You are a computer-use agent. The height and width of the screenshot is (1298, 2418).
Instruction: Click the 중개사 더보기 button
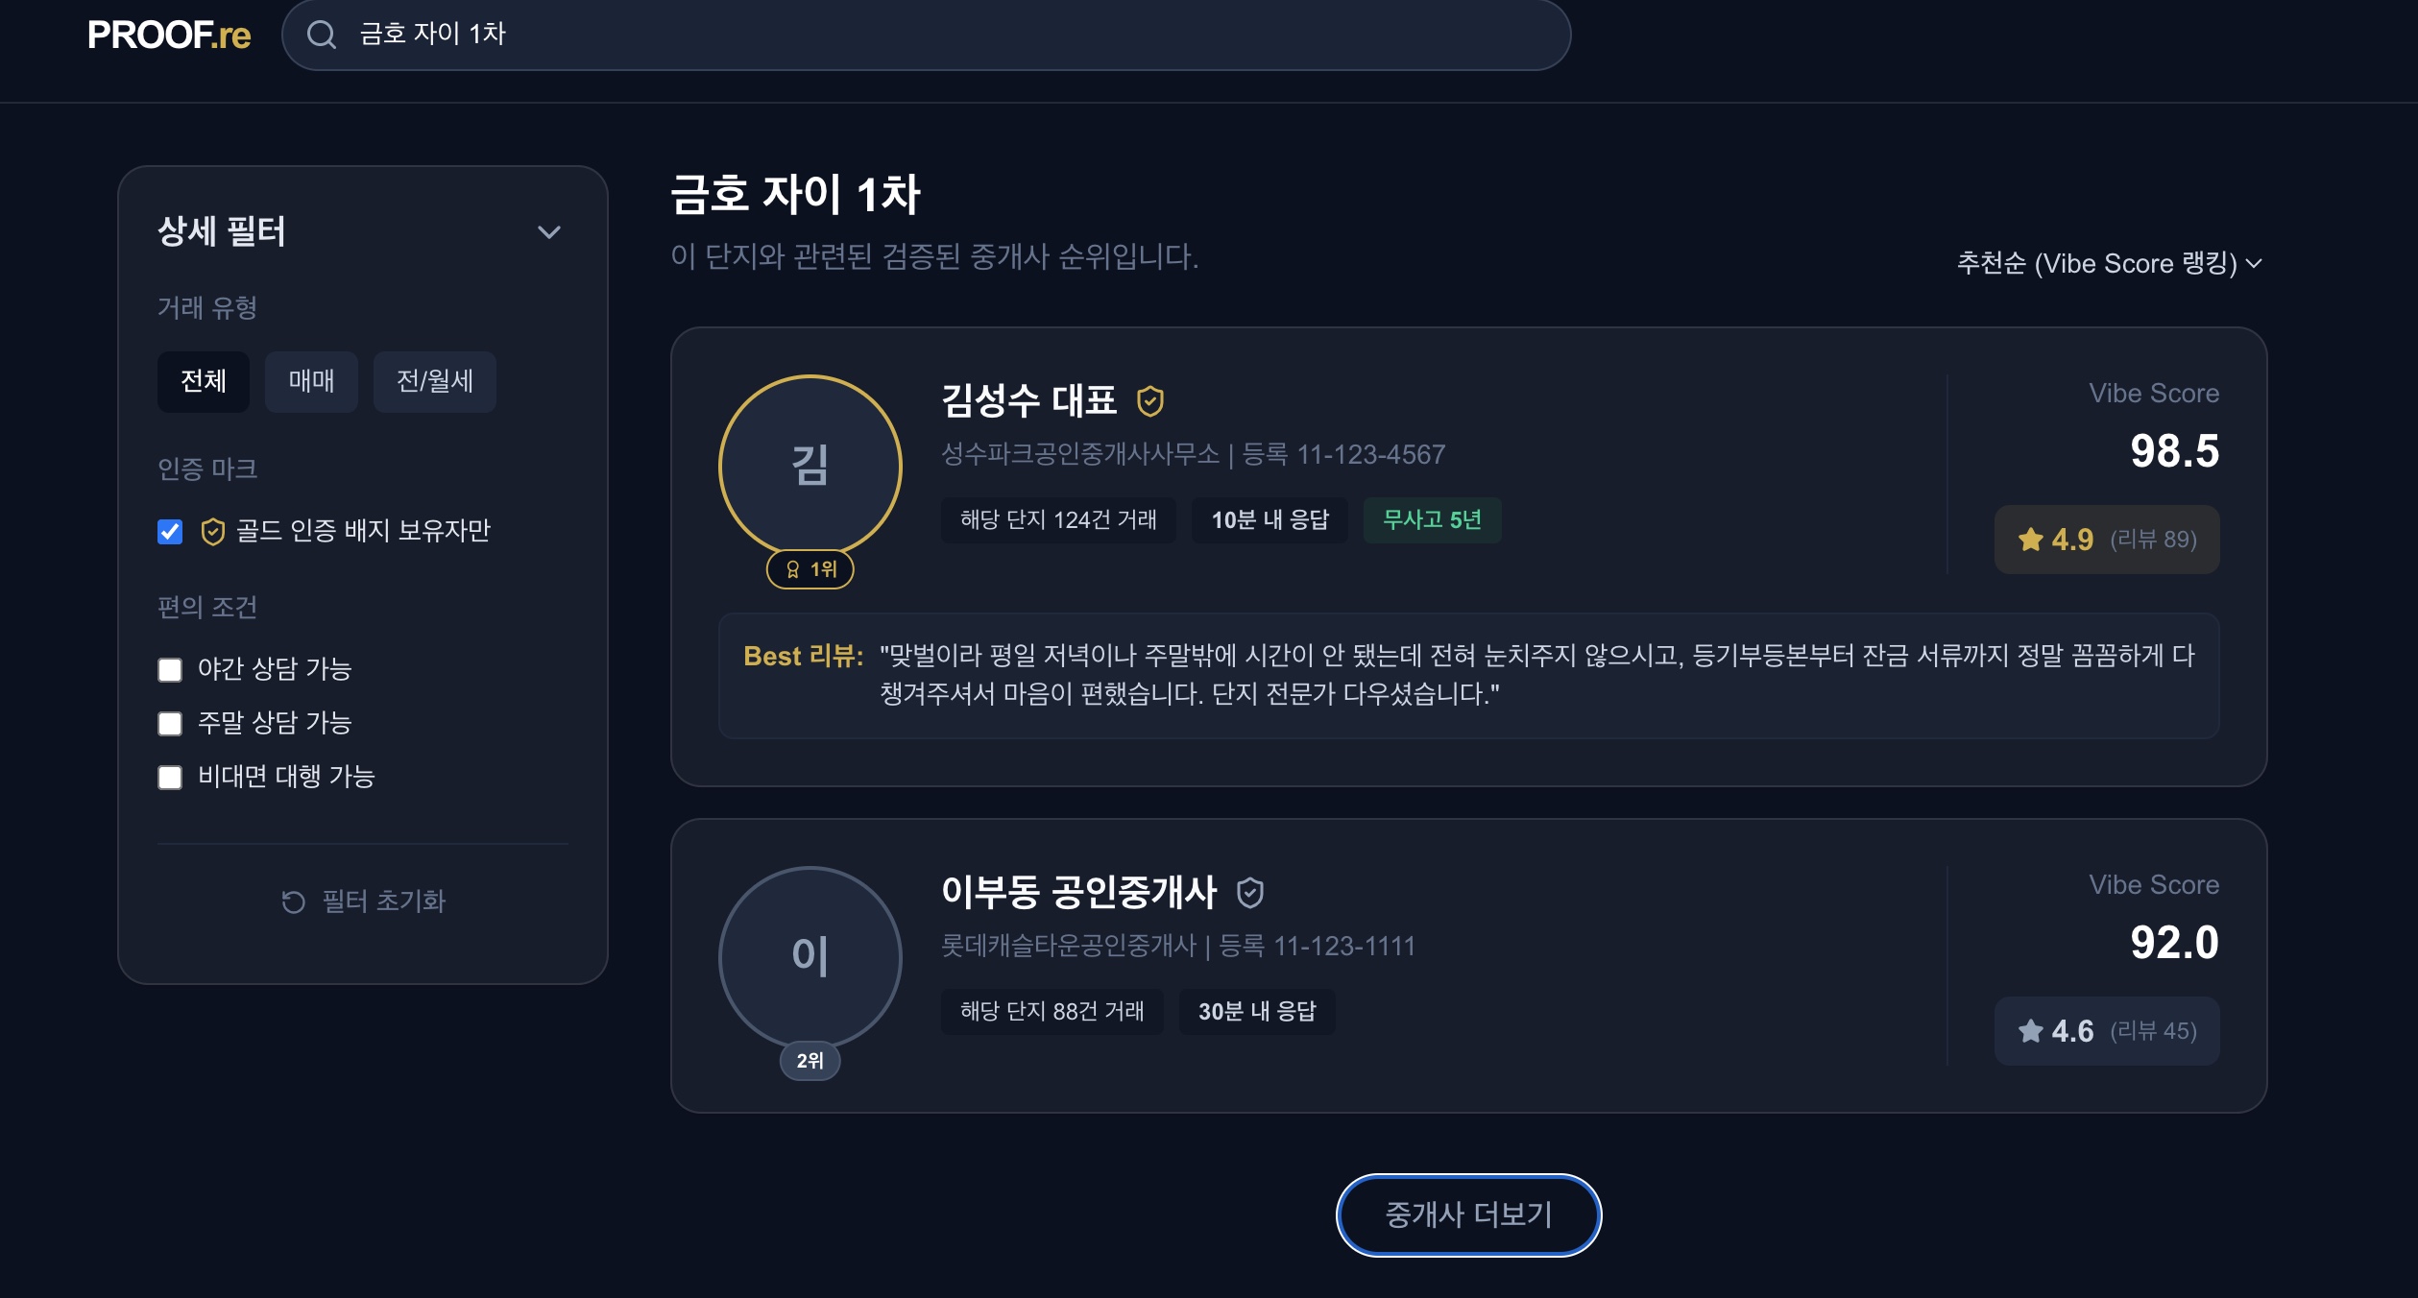coord(1468,1214)
